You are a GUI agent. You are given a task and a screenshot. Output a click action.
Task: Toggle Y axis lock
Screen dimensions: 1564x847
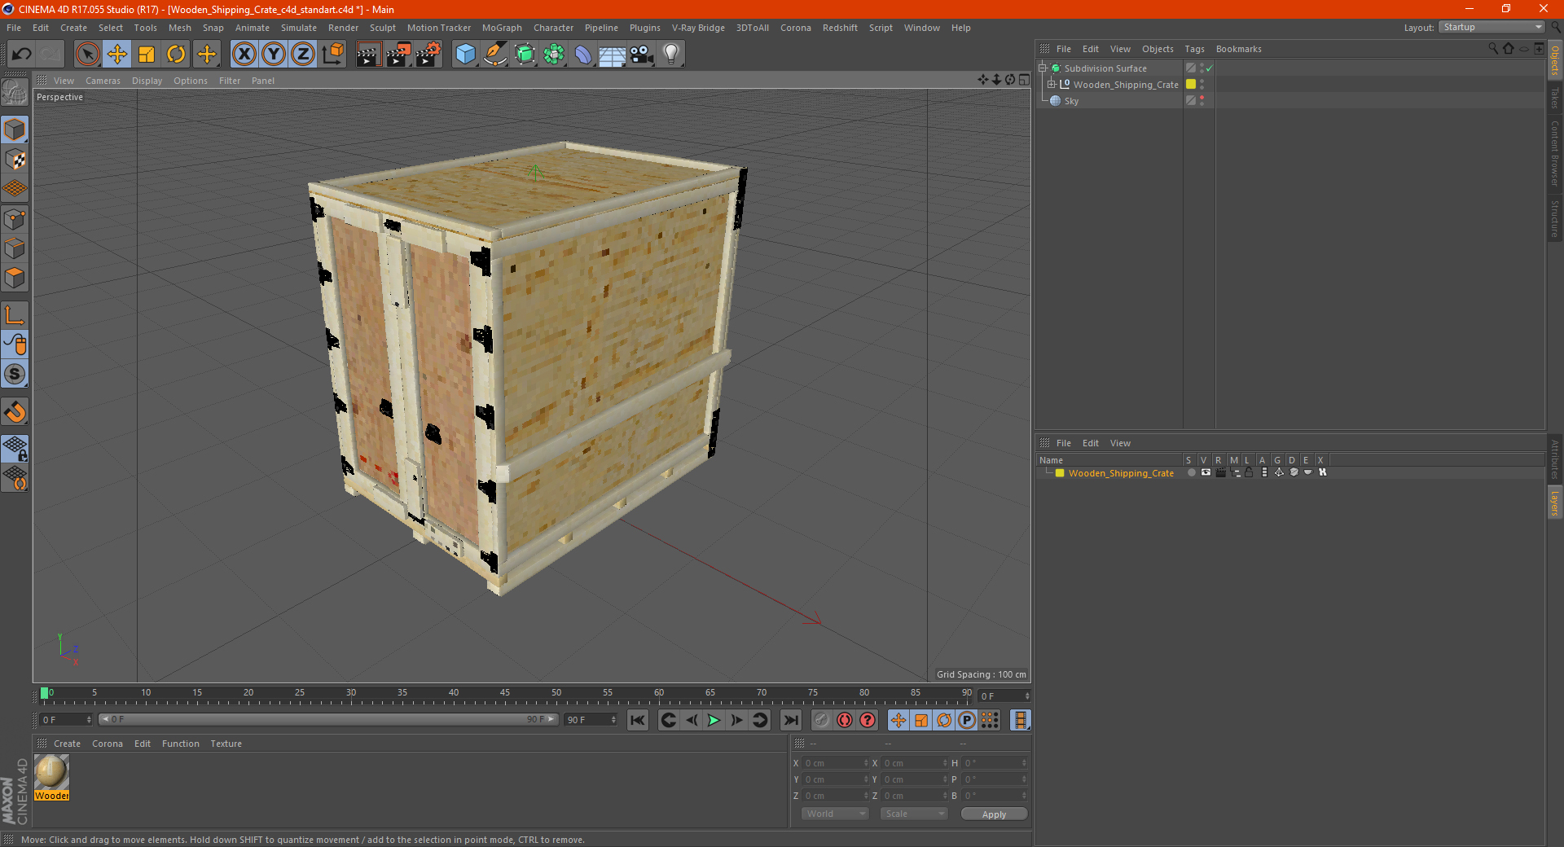tap(274, 55)
